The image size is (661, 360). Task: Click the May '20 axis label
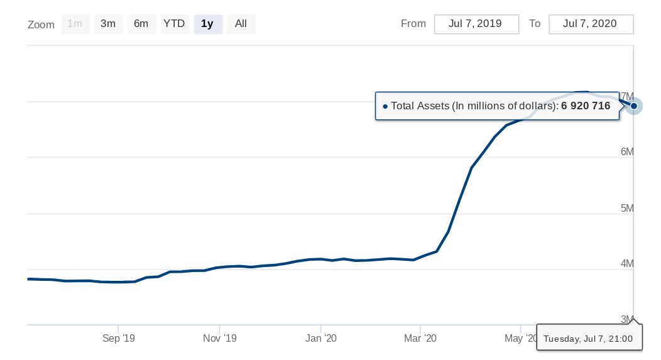click(521, 338)
